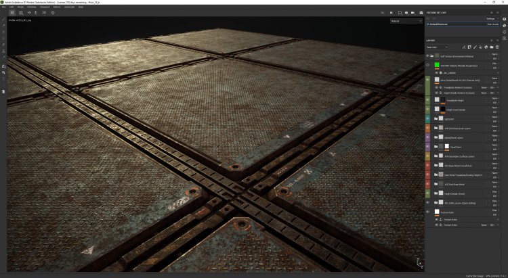The image size is (508, 278).
Task: Toggle visibility of the Panel Paint folder
Action: [427, 147]
